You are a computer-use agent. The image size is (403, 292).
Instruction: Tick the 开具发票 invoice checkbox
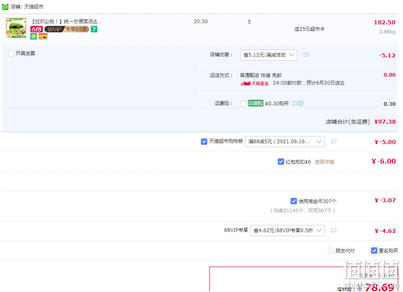pyautogui.click(x=11, y=53)
